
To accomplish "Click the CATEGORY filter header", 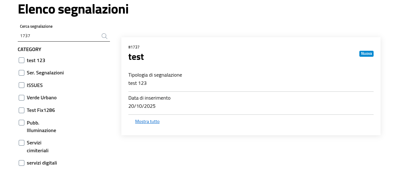I will pyautogui.click(x=29, y=49).
